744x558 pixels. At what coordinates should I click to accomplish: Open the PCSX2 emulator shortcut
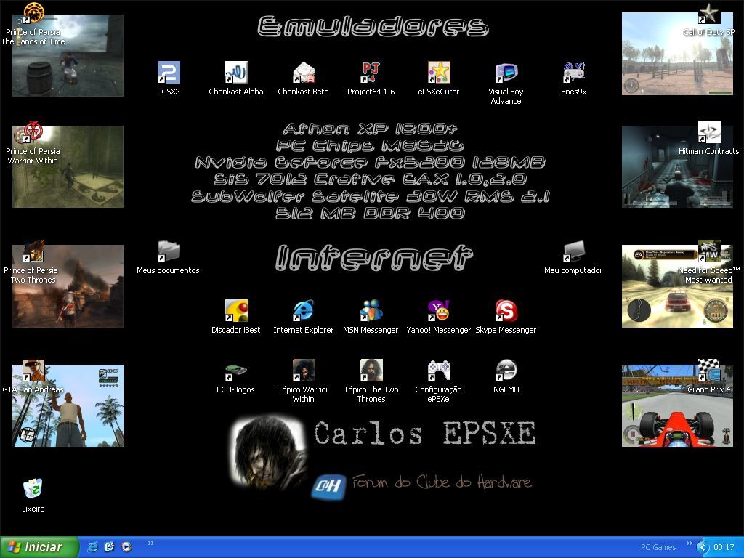(x=169, y=73)
